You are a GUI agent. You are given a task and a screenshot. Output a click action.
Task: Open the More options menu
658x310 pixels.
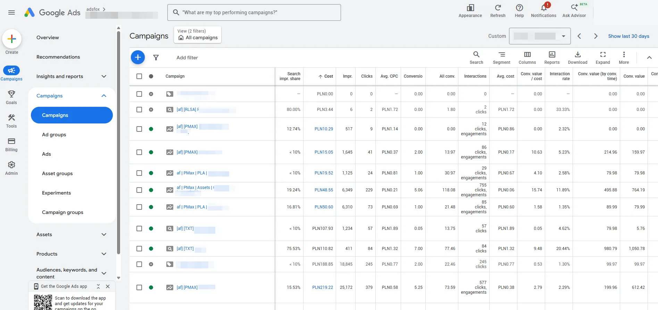[624, 58]
